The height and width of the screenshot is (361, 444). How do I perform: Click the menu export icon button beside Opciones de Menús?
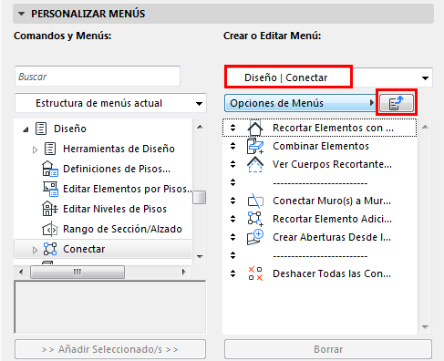(397, 103)
